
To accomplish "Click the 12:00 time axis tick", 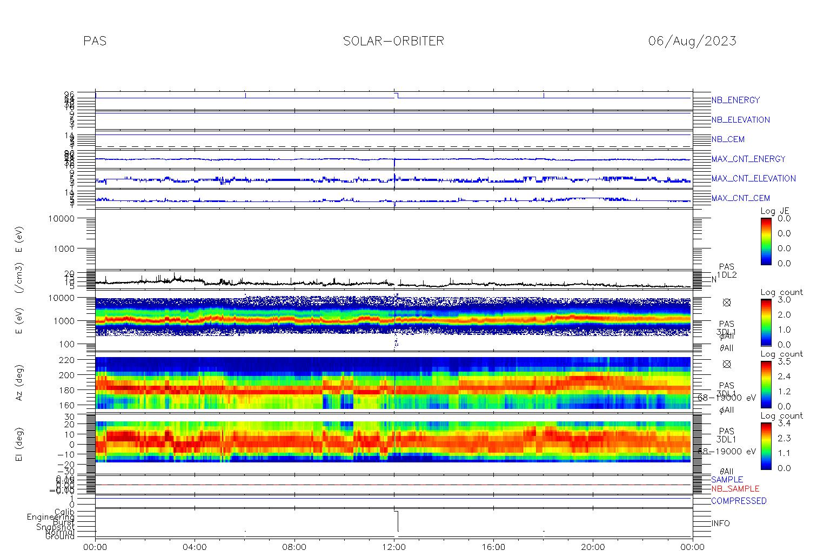I will pyautogui.click(x=394, y=547).
